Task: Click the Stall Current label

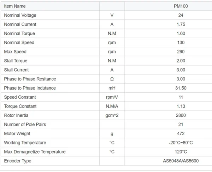Action: (x=16, y=70)
